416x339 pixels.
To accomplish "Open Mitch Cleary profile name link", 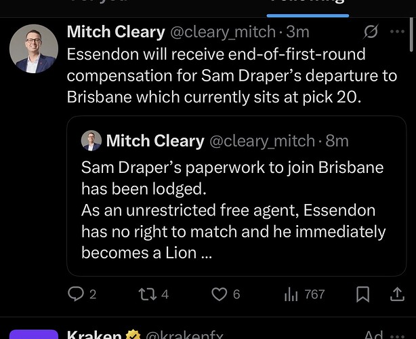I will click(116, 32).
